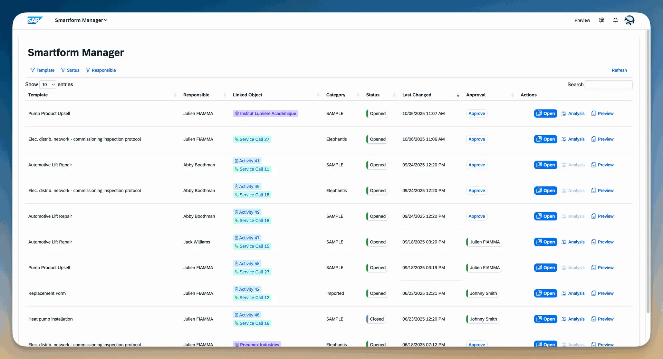Sort by the Category column header
663x359 pixels.
click(x=336, y=95)
